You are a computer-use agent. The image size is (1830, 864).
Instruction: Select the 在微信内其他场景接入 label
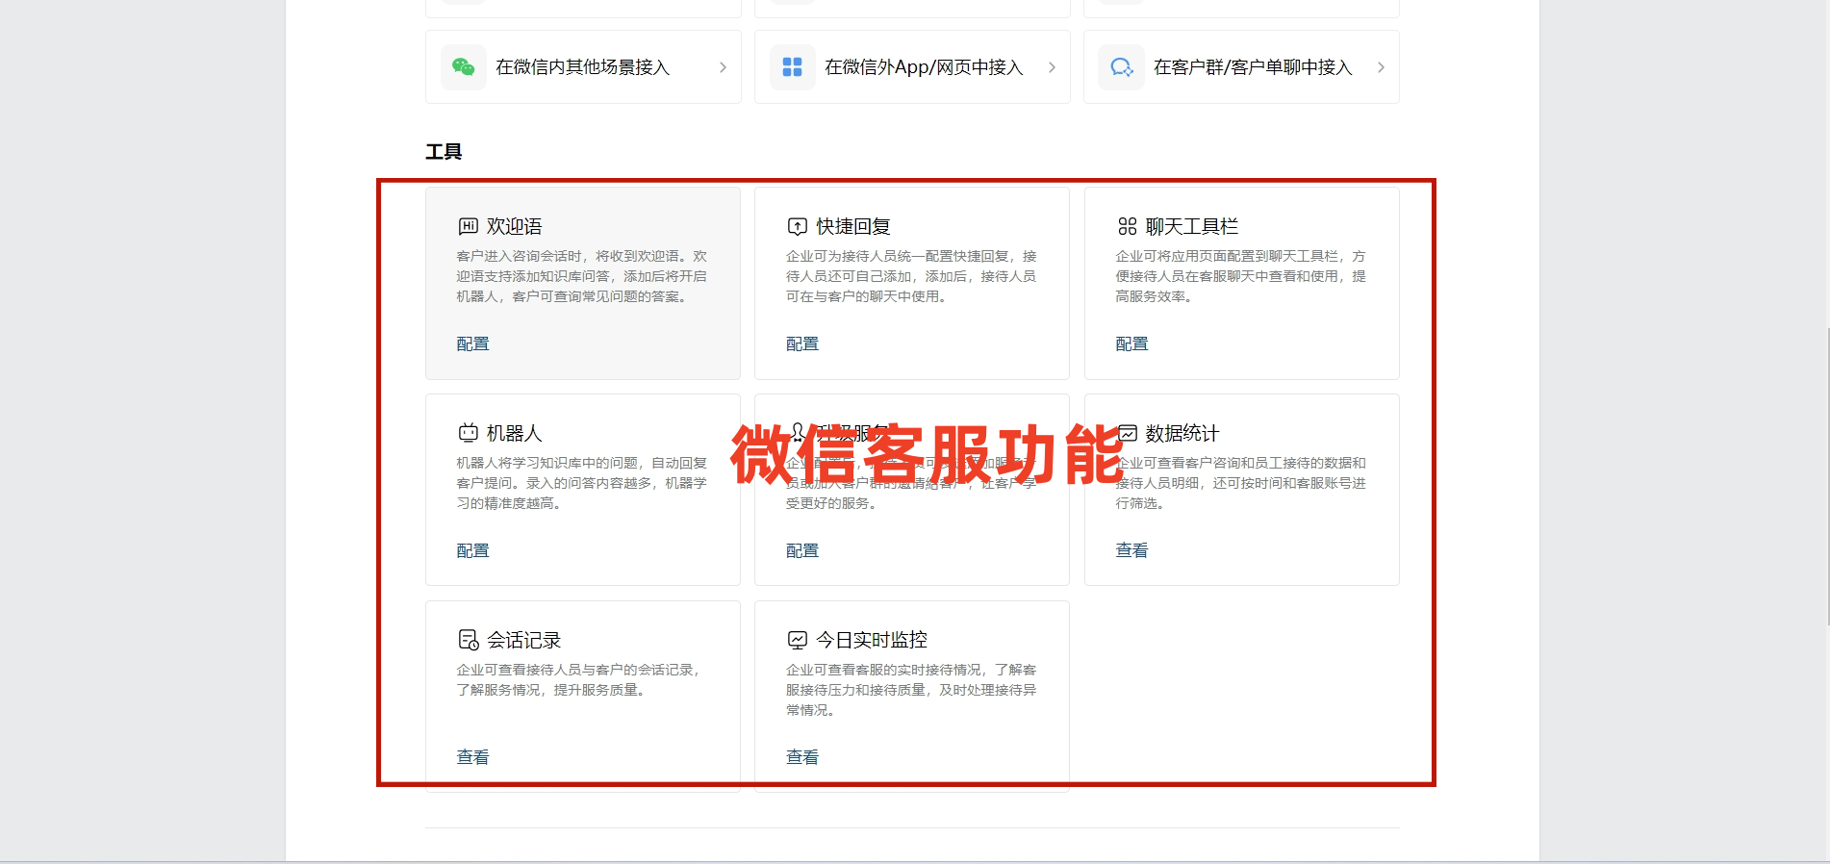coord(582,67)
